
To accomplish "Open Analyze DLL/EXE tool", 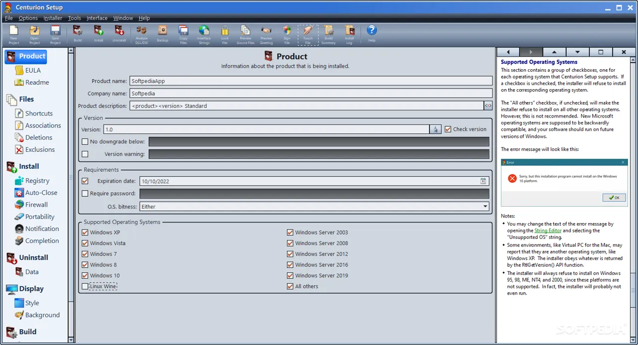I will [142, 35].
